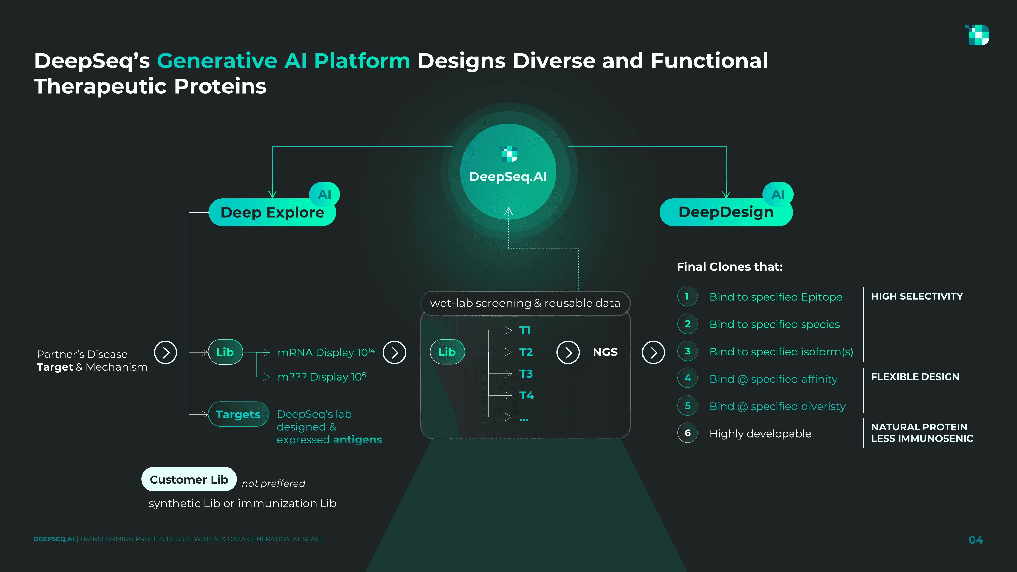The height and width of the screenshot is (572, 1017).
Task: Click NATURAL PROTEIN LESS IMMUNOSENIC heading
Action: click(922, 433)
